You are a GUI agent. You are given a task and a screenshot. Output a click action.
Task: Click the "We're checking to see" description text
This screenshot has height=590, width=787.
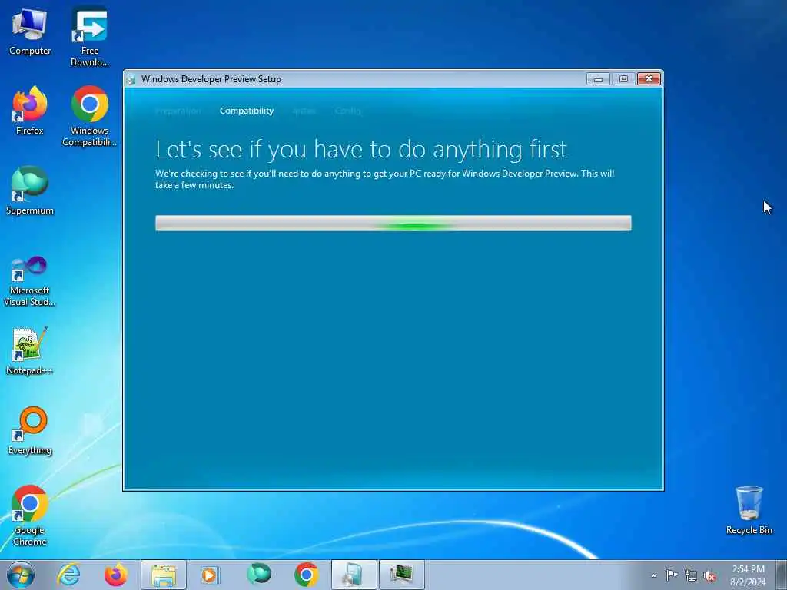(384, 179)
